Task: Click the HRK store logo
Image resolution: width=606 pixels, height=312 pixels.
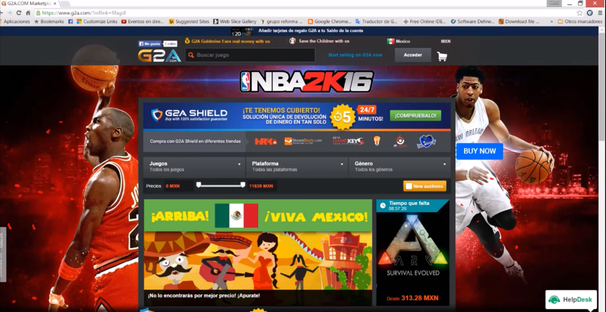Action: click(265, 142)
